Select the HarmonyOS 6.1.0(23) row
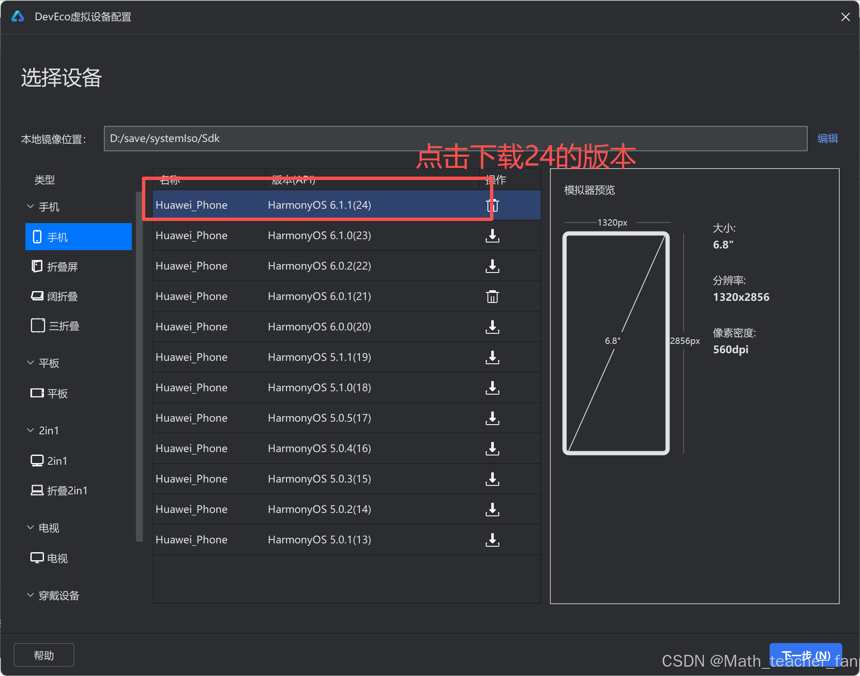The height and width of the screenshot is (676, 860). click(x=346, y=235)
